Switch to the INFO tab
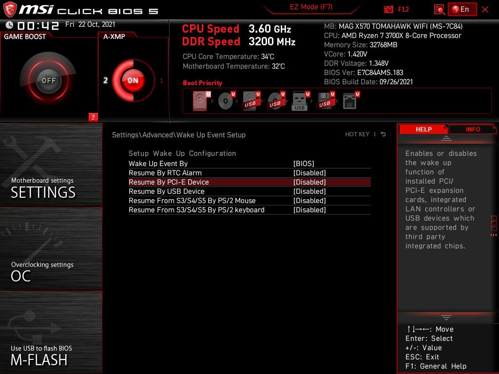 point(473,129)
